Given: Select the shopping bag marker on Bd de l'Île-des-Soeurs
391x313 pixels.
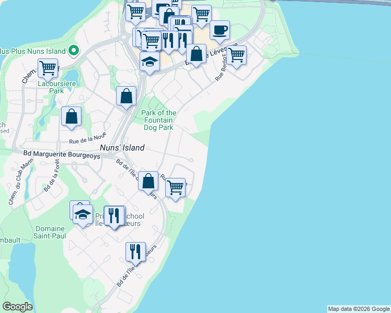Looking at the screenshot, I should pyautogui.click(x=148, y=181).
